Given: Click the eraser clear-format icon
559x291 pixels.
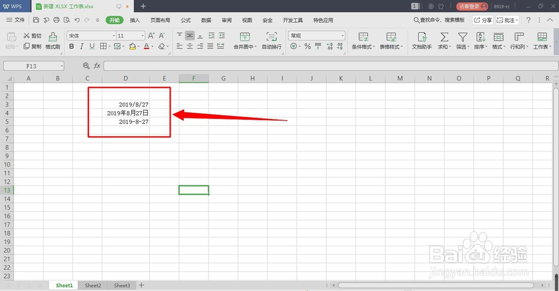Looking at the screenshot, I should click(x=162, y=46).
